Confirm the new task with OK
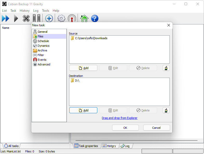 [x=125, y=128]
